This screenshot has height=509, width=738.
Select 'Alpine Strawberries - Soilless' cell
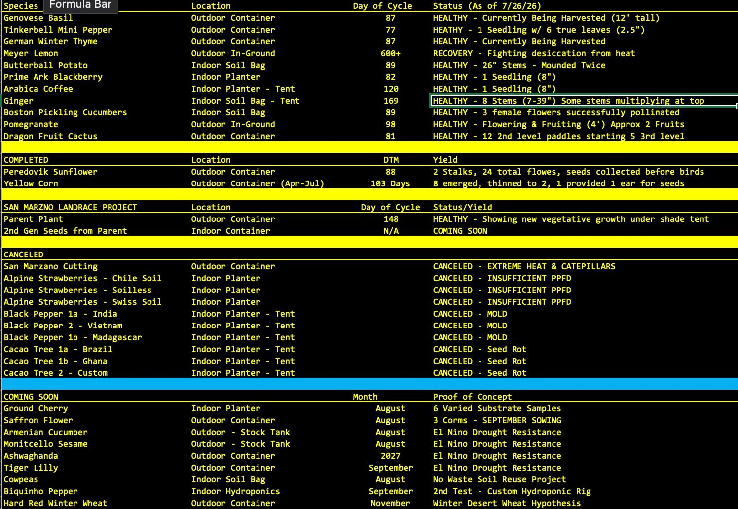[x=77, y=290]
